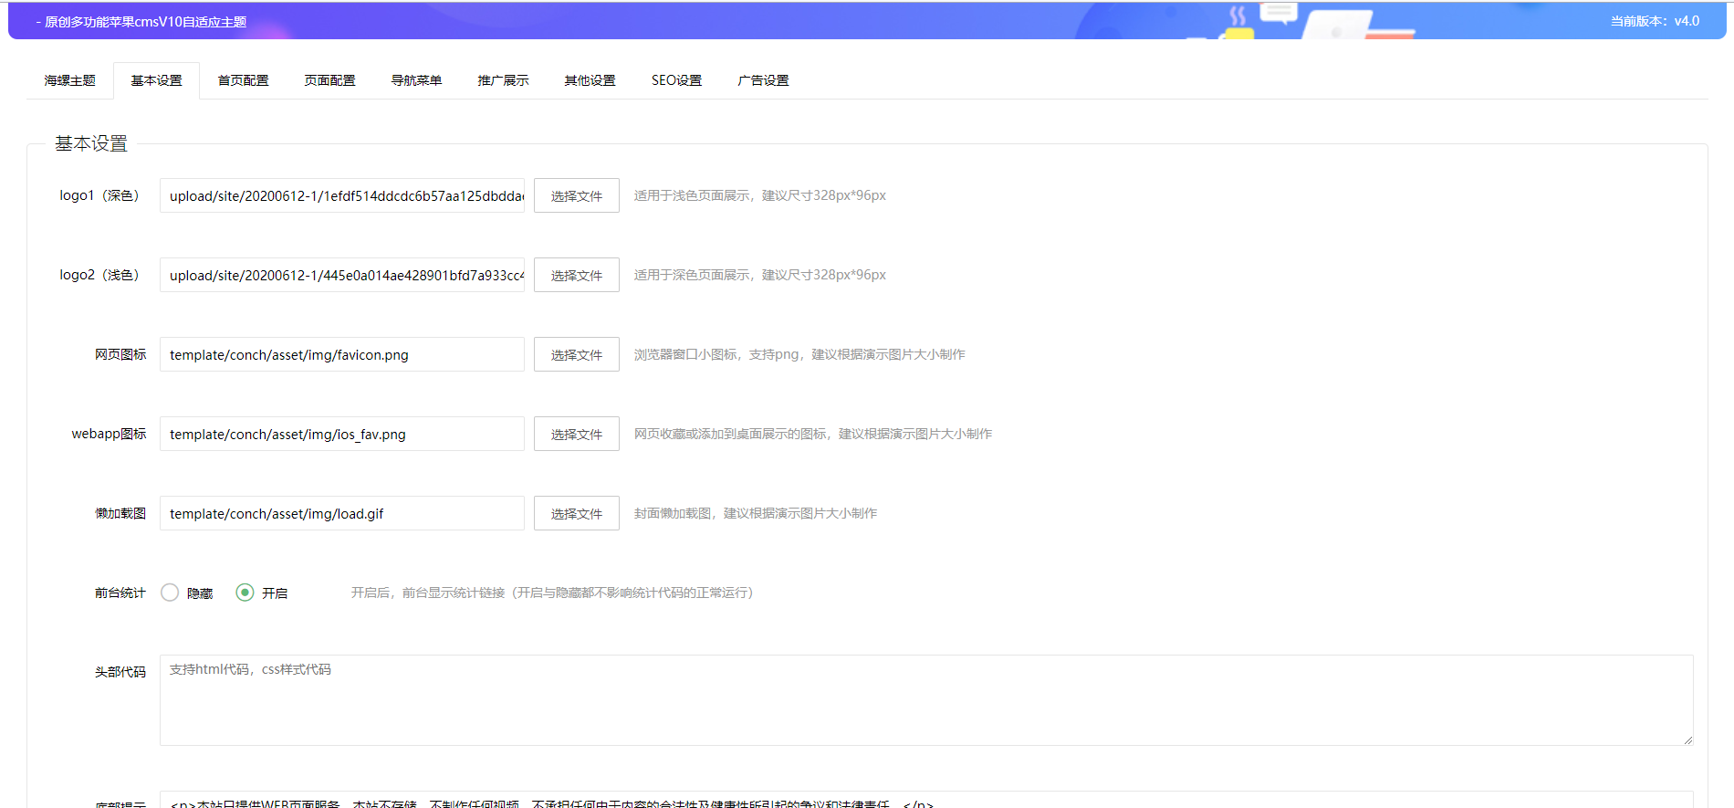Go to the 广告设置 tab
The height and width of the screenshot is (808, 1734).
[x=763, y=80]
